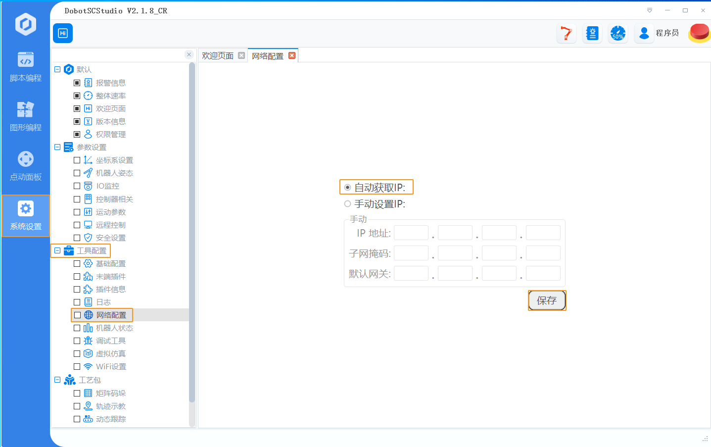Click the 机器人姿态 robot posture icon
The height and width of the screenshot is (447, 711).
(x=88, y=173)
